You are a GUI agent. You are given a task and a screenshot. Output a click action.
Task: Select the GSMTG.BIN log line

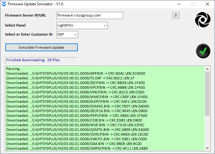point(77,130)
